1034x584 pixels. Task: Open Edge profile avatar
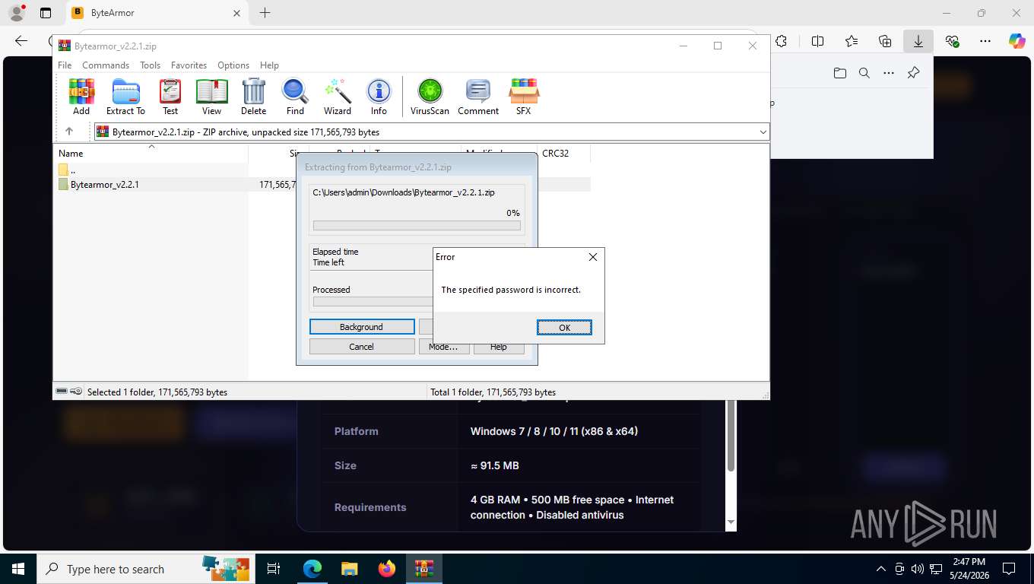pyautogui.click(x=17, y=13)
